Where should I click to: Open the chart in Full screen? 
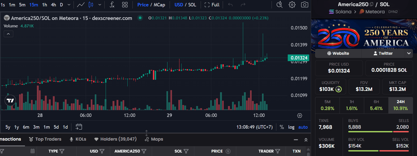[212, 5]
